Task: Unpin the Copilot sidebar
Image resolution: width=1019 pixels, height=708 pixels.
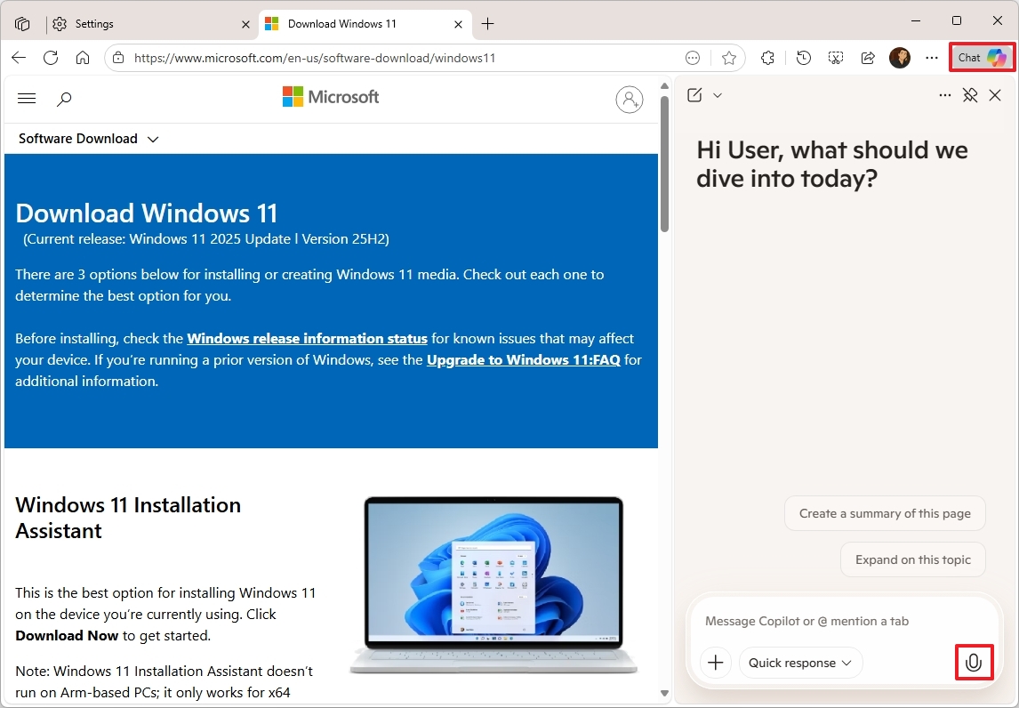Action: tap(970, 95)
